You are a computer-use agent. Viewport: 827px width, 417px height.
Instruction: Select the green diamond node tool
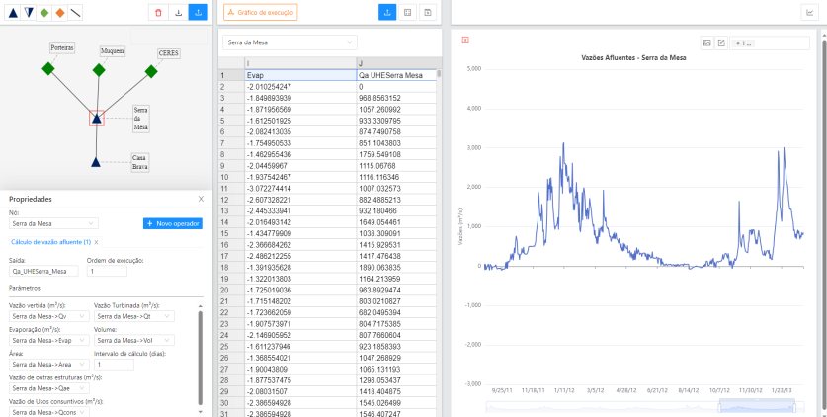tap(44, 12)
